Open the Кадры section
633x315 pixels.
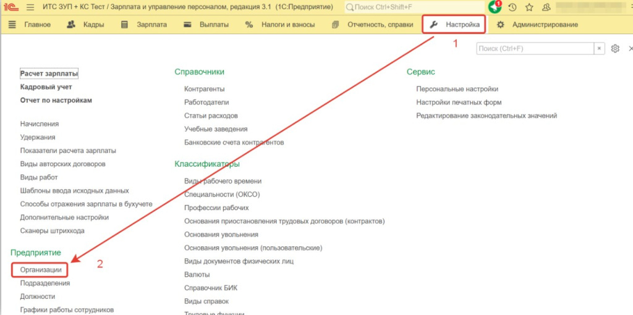pyautogui.click(x=85, y=25)
